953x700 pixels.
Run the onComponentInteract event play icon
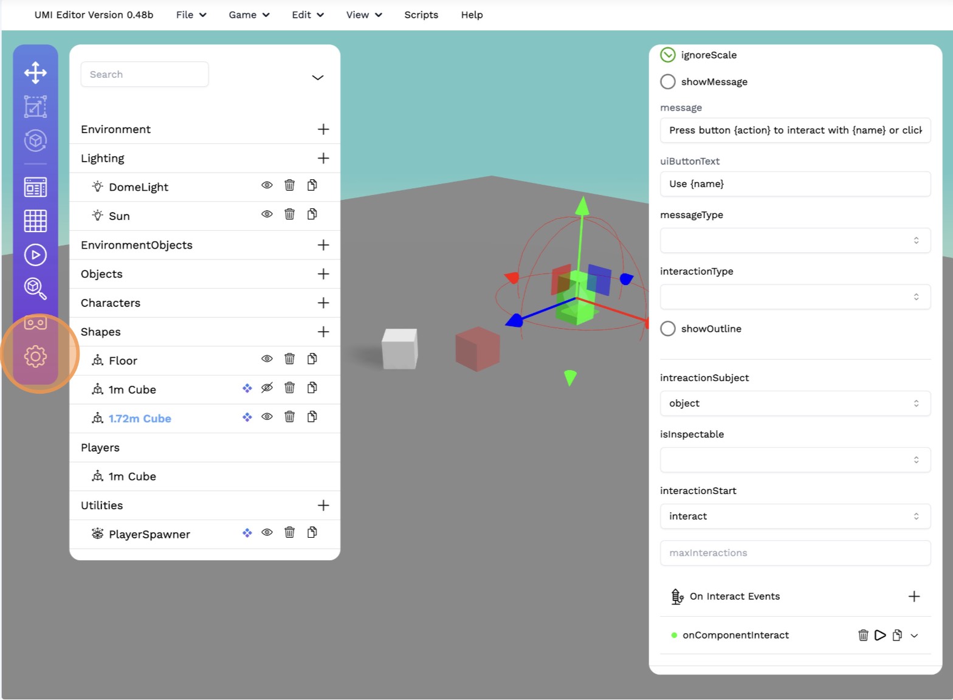[x=879, y=636]
